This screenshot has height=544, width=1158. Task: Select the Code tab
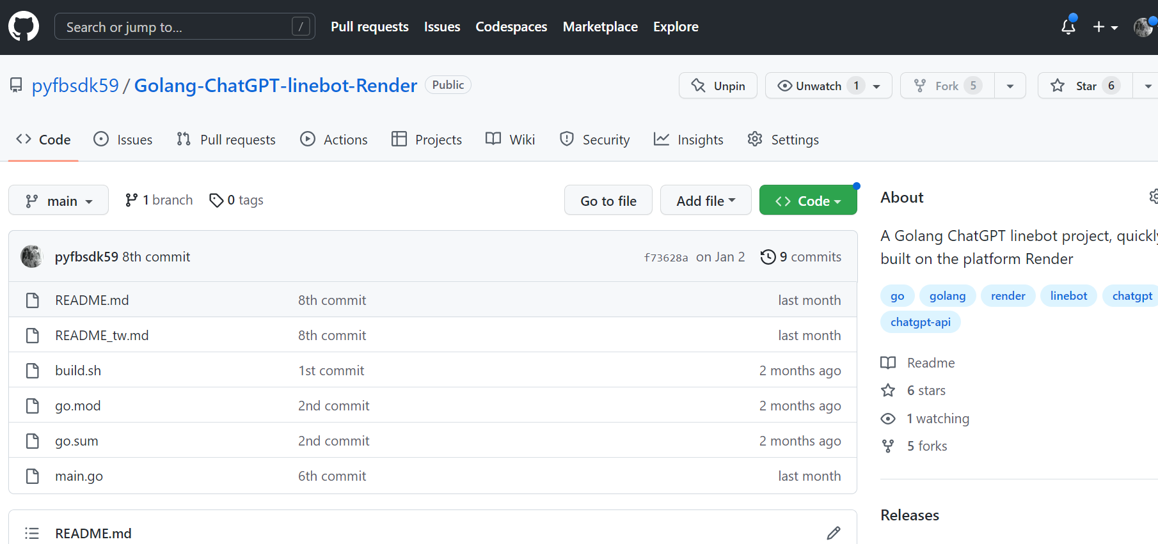tap(44, 139)
